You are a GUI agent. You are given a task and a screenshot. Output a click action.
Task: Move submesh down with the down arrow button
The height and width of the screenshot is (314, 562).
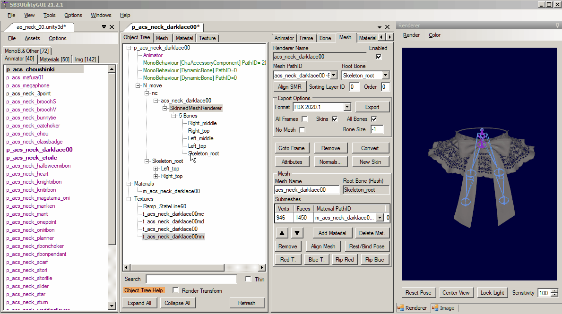(297, 233)
